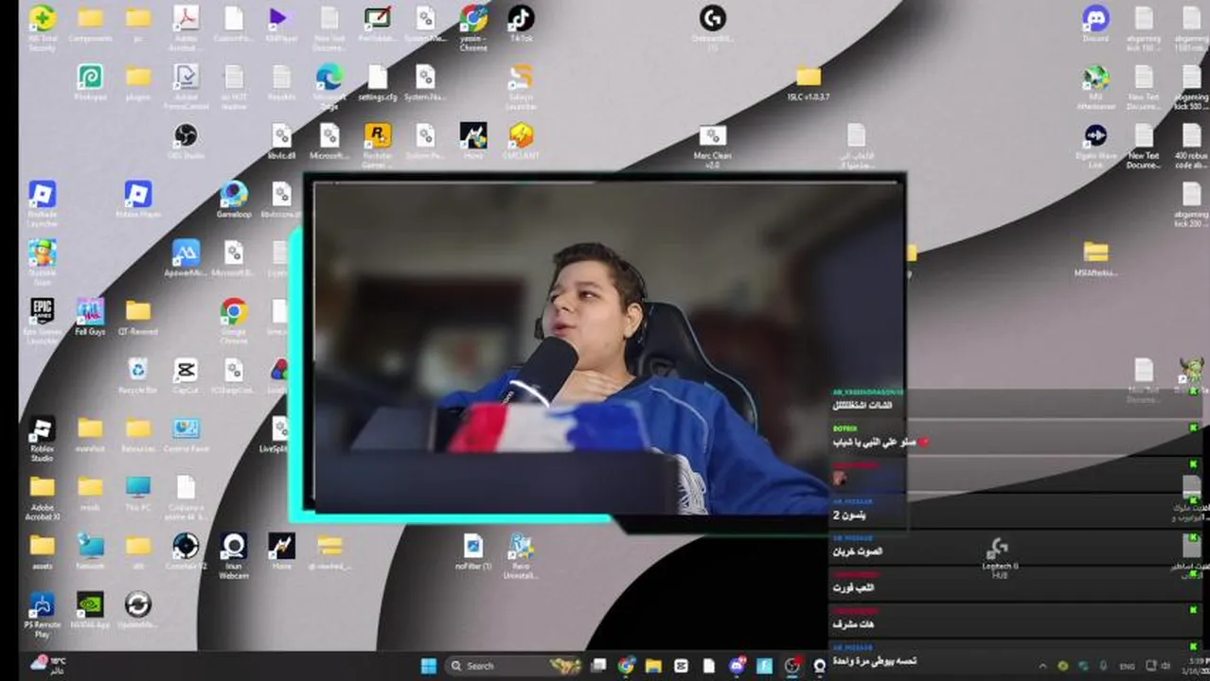Launch Iriun Webcam shortcut
Image resolution: width=1210 pixels, height=681 pixels.
(x=233, y=554)
